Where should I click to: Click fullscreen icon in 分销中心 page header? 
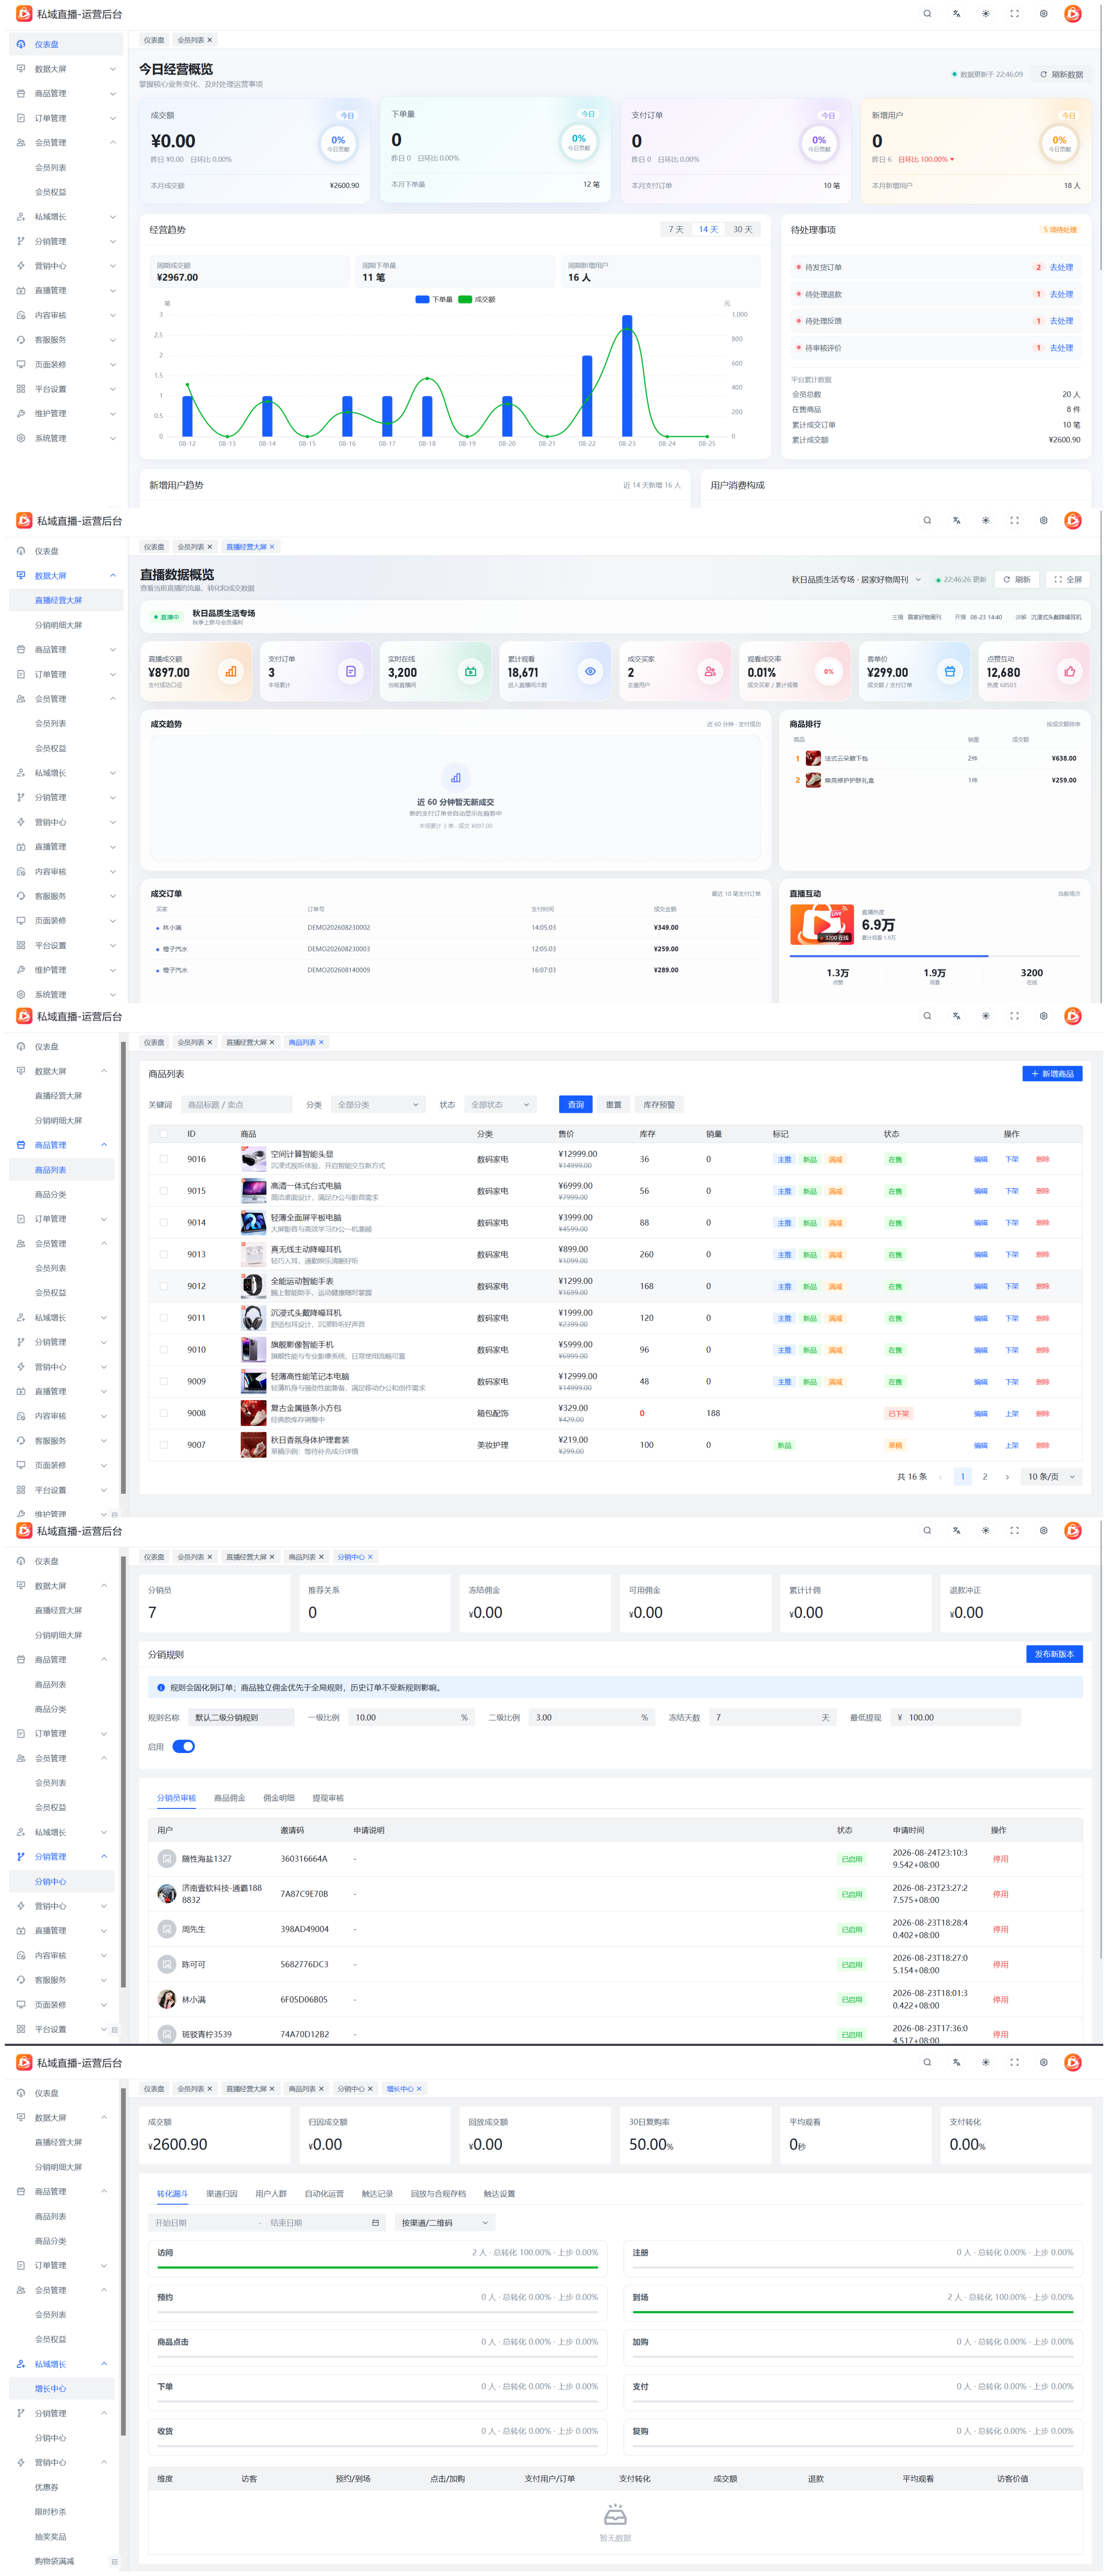(x=1014, y=1530)
